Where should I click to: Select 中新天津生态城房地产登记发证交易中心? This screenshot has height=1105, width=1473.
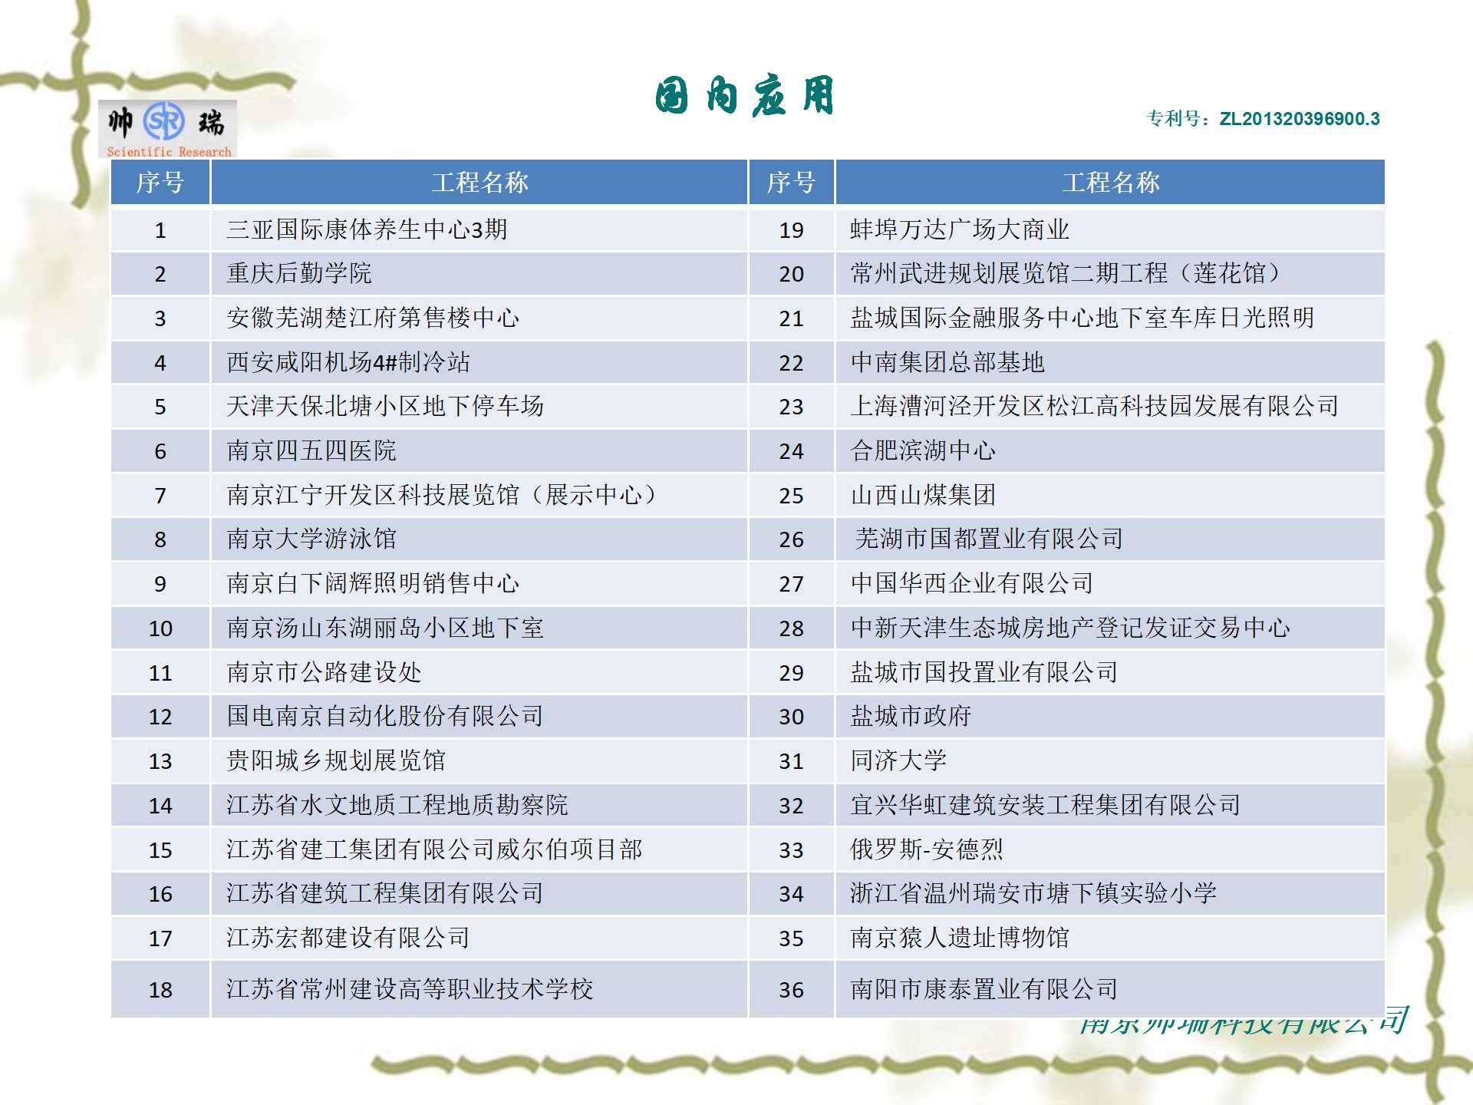click(x=1110, y=628)
